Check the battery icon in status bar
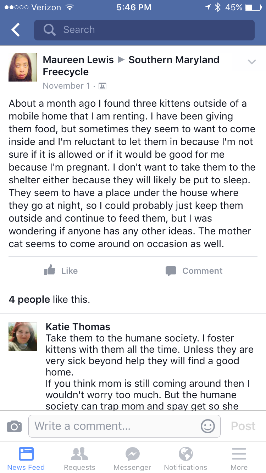 pos(253,7)
